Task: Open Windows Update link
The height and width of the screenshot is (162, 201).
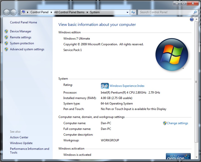Action: [x=21, y=143]
